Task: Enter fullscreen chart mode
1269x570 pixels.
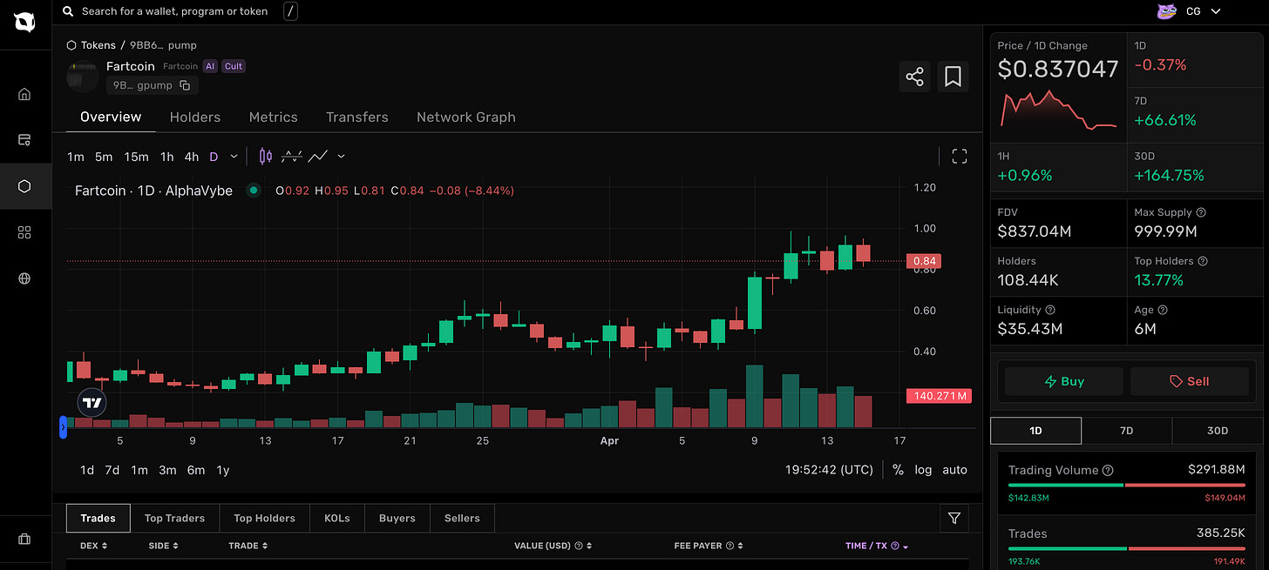Action: coord(960,157)
